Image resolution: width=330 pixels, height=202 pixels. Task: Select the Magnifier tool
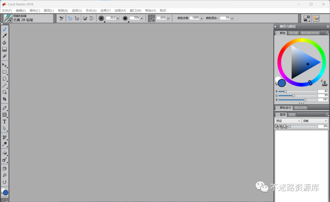click(5, 175)
